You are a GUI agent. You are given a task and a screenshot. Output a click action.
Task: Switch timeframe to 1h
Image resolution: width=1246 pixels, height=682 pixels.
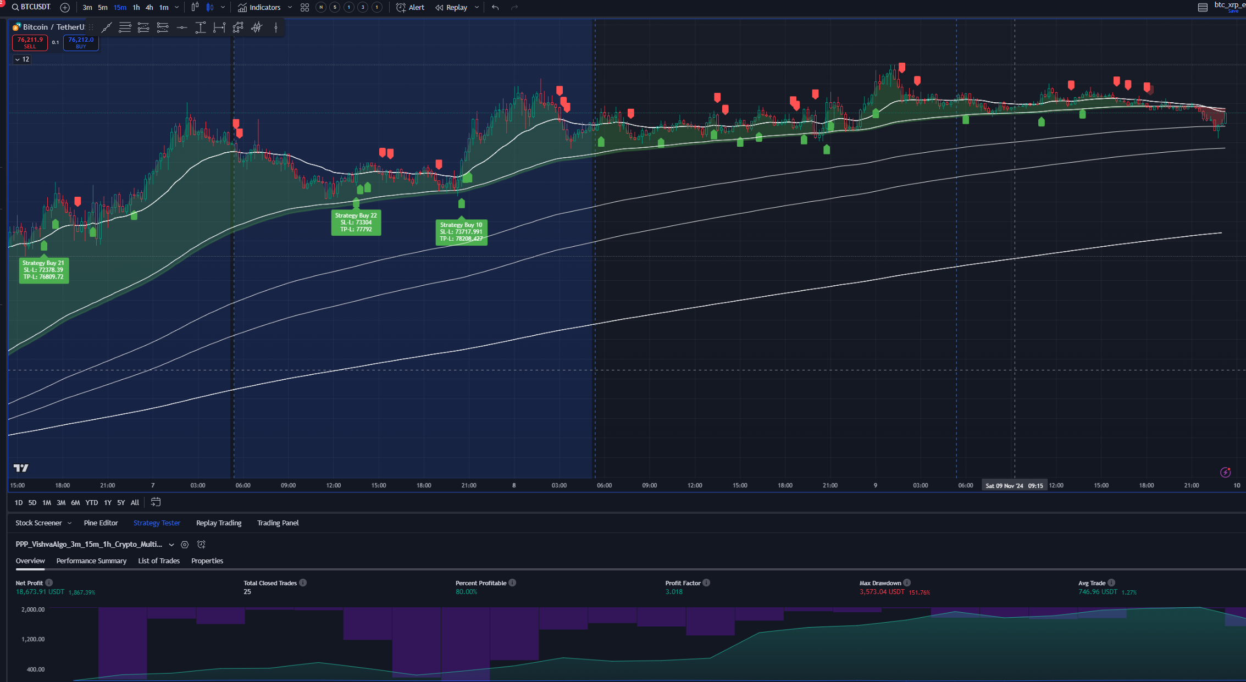pyautogui.click(x=136, y=7)
